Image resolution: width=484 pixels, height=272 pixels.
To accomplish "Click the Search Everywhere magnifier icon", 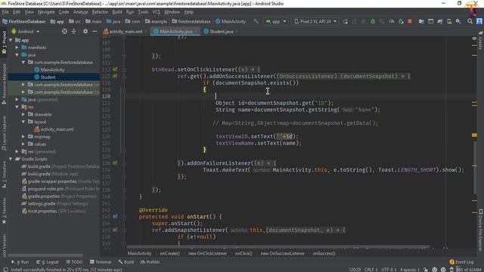I will [x=470, y=21].
